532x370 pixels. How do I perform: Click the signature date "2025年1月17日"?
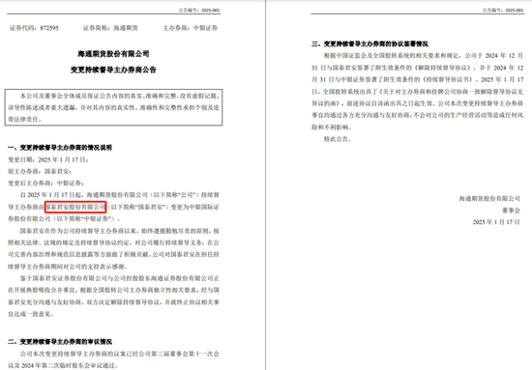496,222
